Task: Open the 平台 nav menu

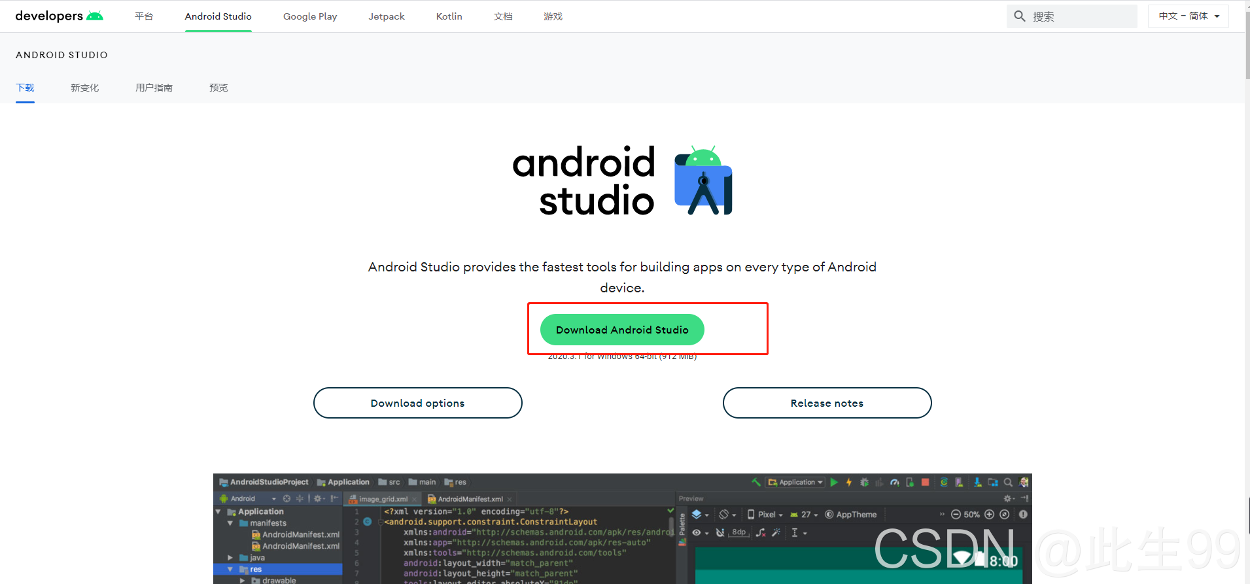Action: [x=144, y=16]
